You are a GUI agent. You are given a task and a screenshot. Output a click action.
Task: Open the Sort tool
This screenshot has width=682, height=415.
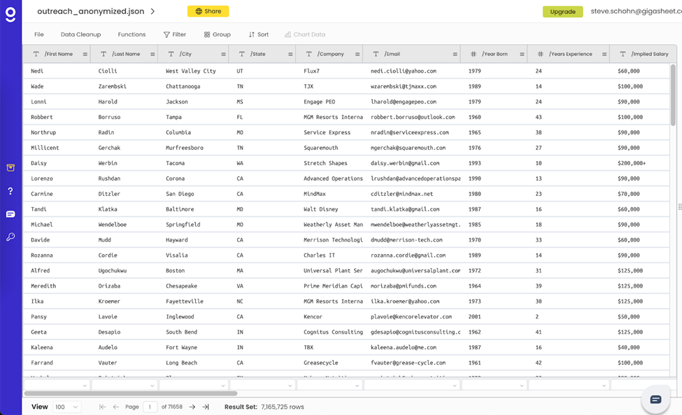click(x=259, y=34)
